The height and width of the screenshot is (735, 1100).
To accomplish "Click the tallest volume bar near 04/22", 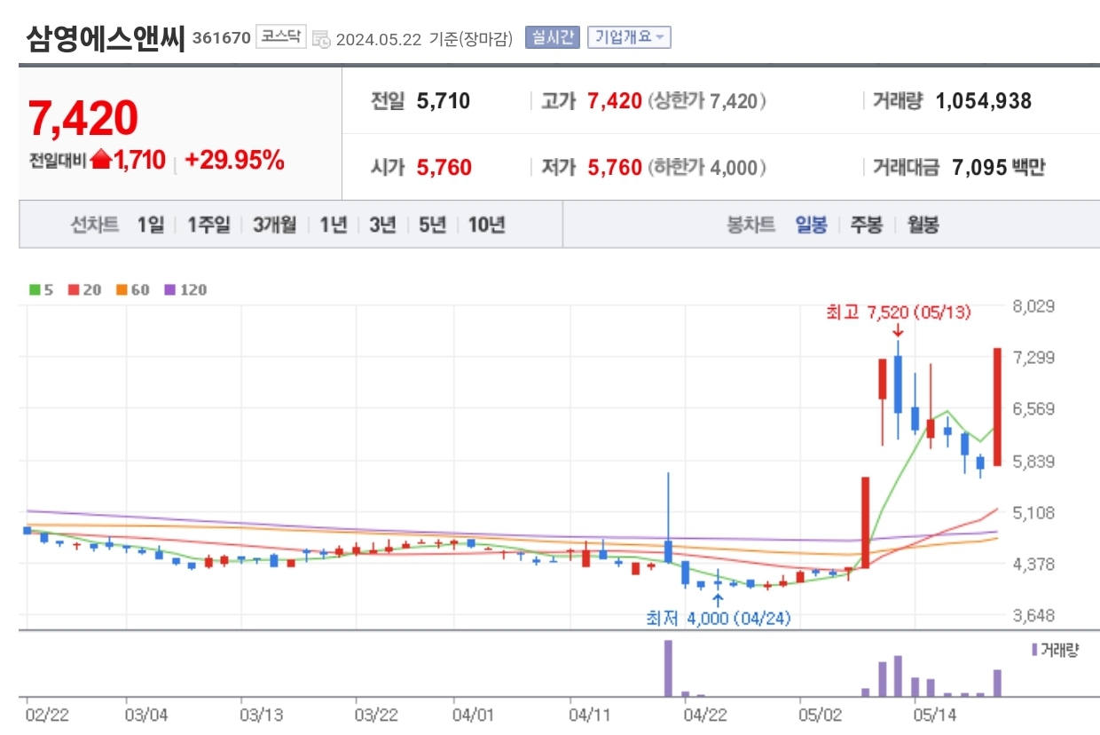I will pyautogui.click(x=669, y=668).
